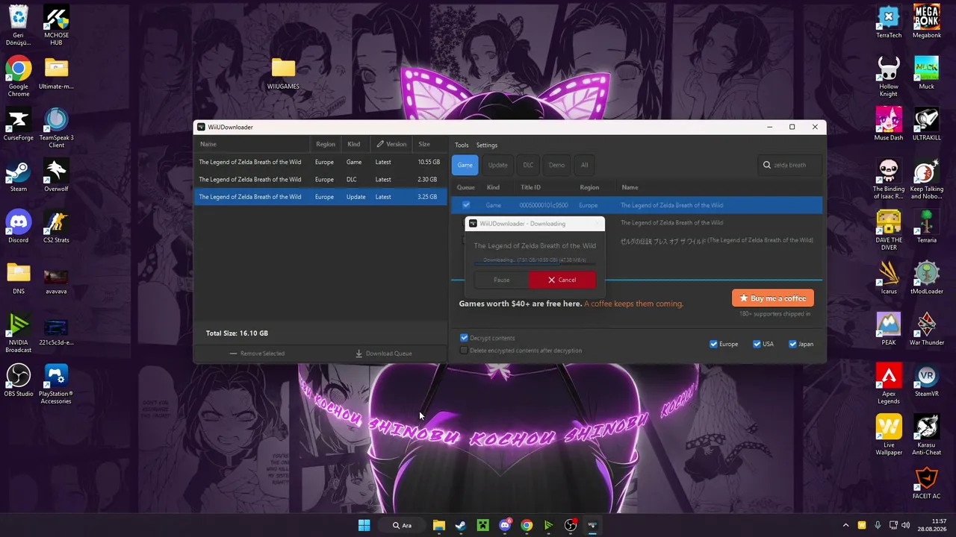Uncheck the Japan region filter
The width and height of the screenshot is (956, 537).
[792, 344]
